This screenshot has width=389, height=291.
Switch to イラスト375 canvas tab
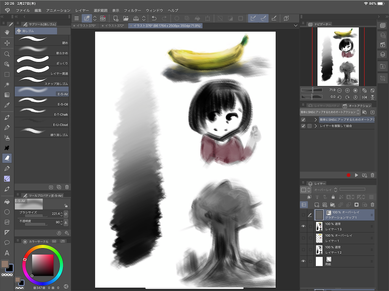[x=85, y=25]
